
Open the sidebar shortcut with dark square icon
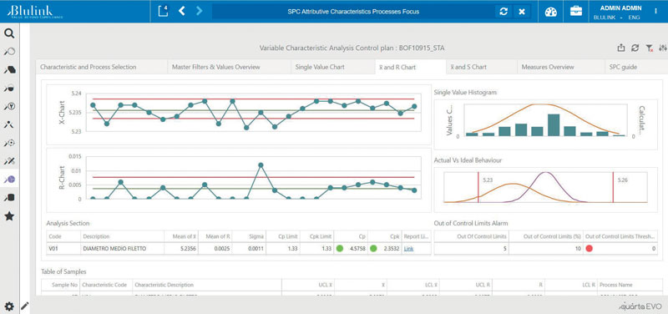point(9,198)
